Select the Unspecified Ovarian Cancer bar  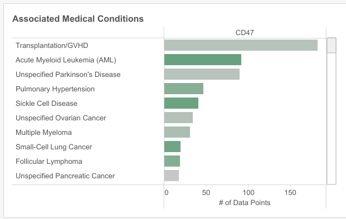(x=178, y=118)
